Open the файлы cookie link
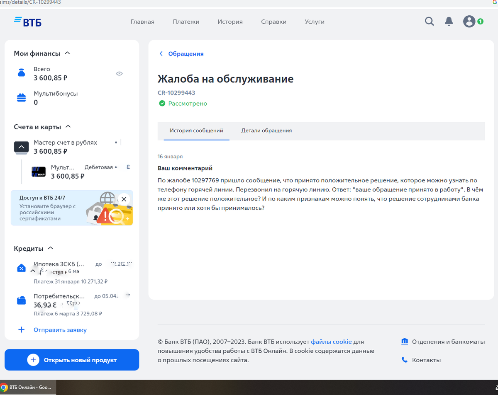498x395 pixels. (331, 341)
